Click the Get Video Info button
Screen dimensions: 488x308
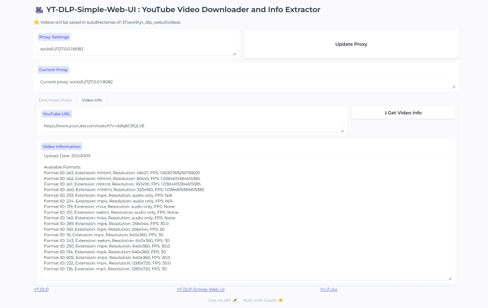pyautogui.click(x=403, y=113)
